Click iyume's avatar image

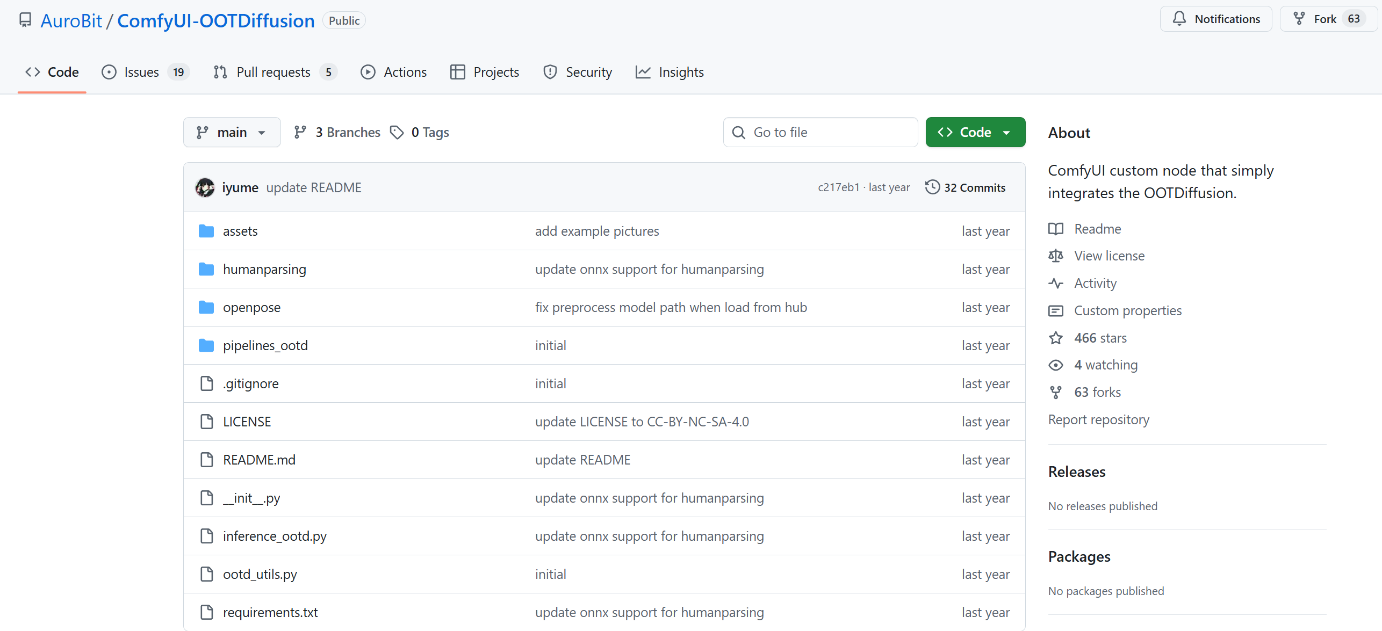pyautogui.click(x=205, y=187)
